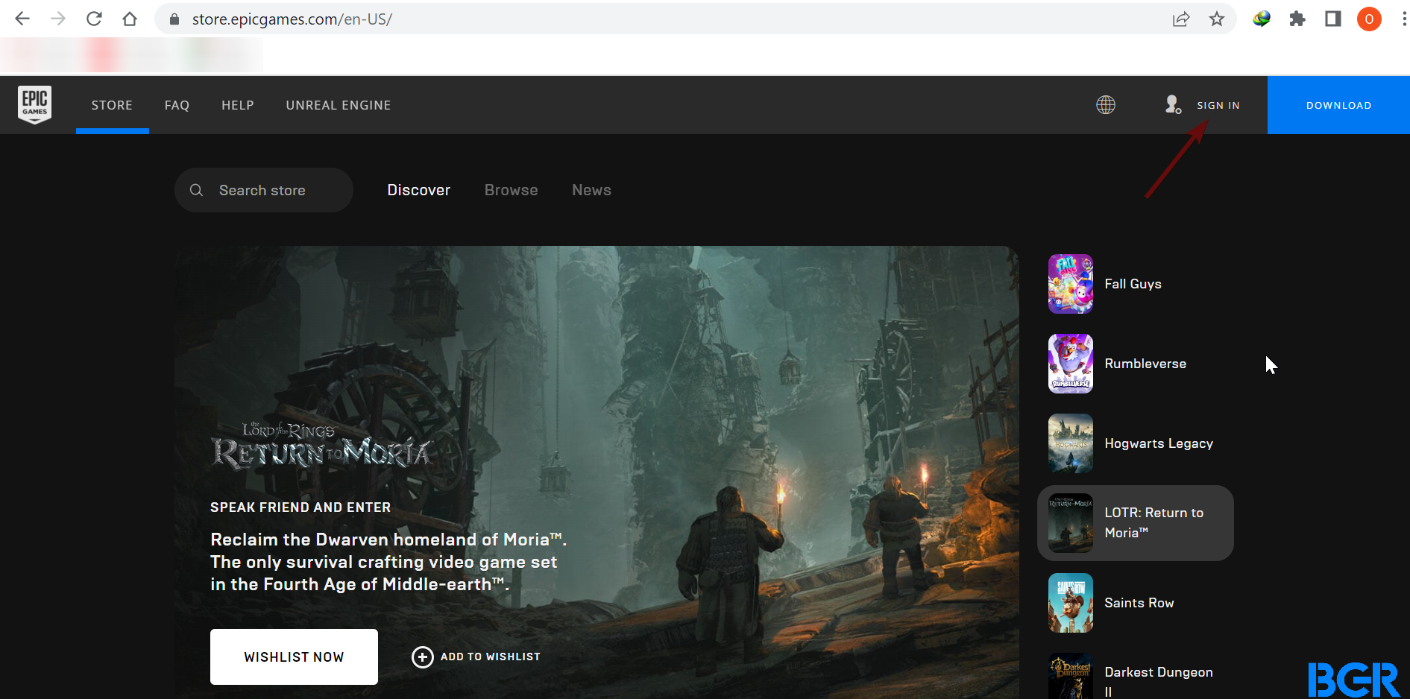The image size is (1410, 699).
Task: Focus the Search store field
Action: tap(263, 190)
